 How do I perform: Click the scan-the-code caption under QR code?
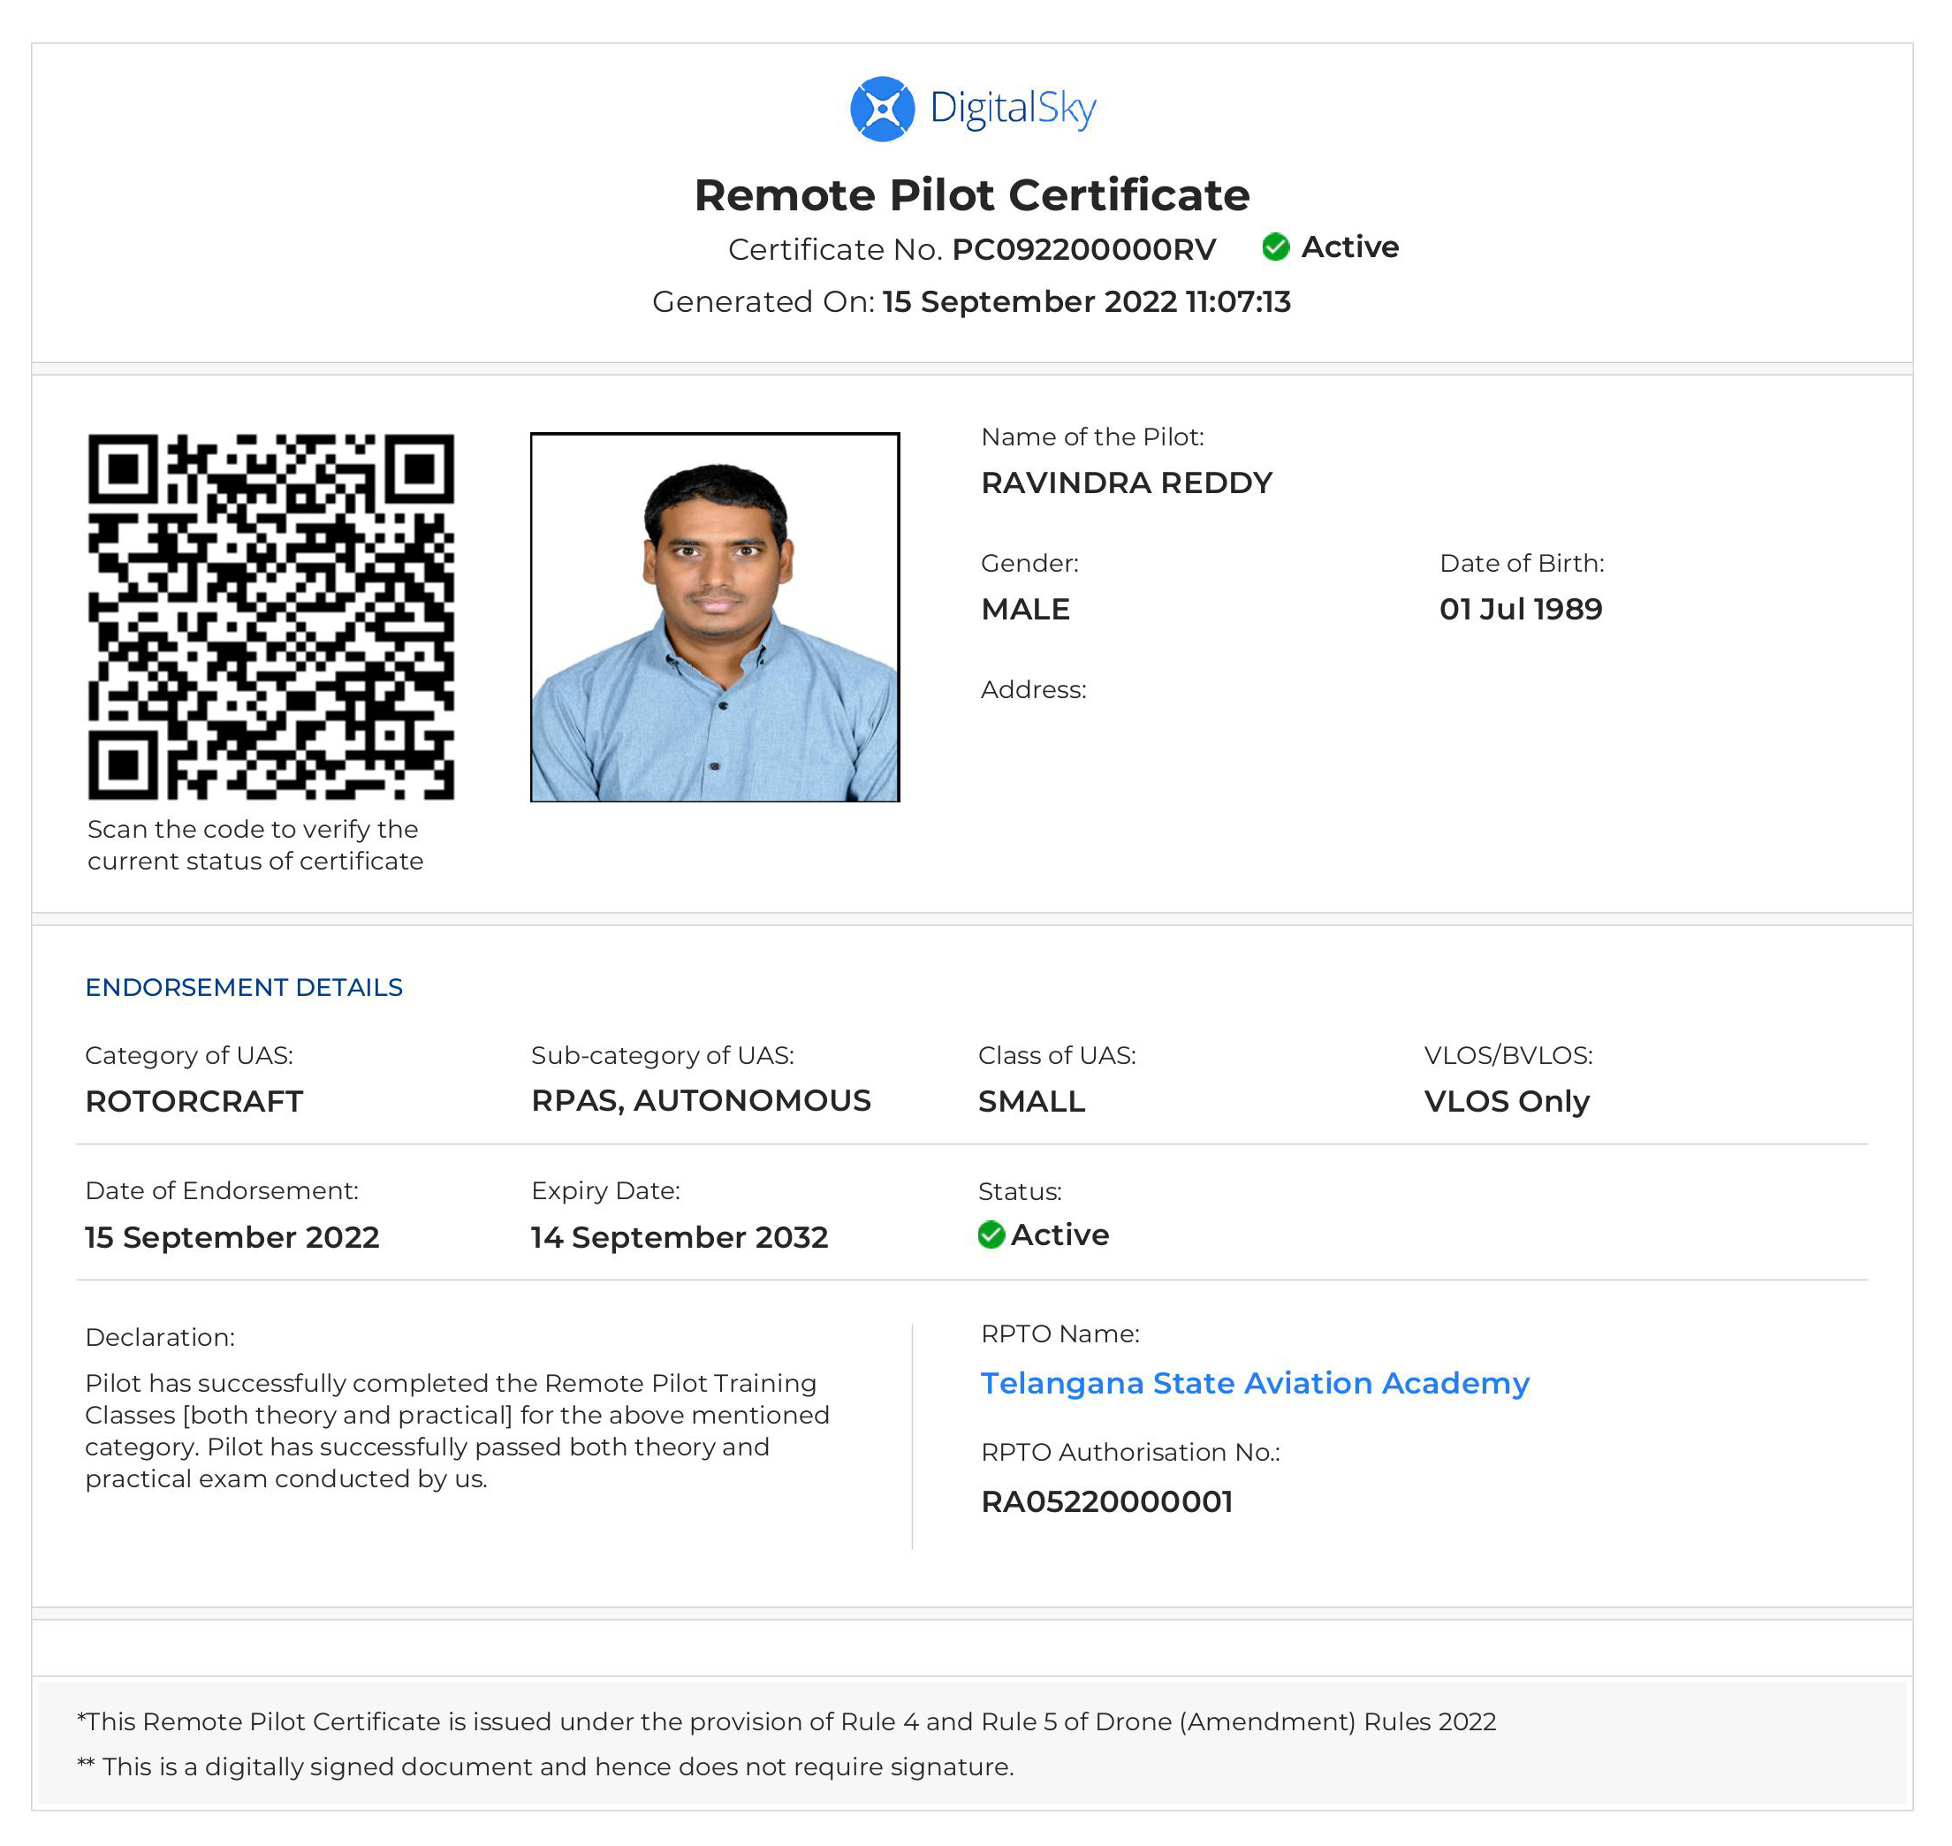point(255,846)
